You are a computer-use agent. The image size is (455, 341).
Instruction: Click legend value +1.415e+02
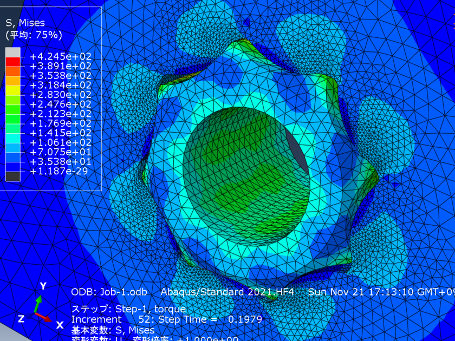click(61, 133)
